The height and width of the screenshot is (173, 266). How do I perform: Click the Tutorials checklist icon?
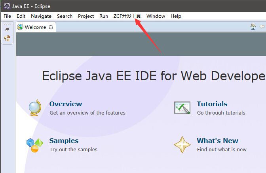click(x=182, y=108)
